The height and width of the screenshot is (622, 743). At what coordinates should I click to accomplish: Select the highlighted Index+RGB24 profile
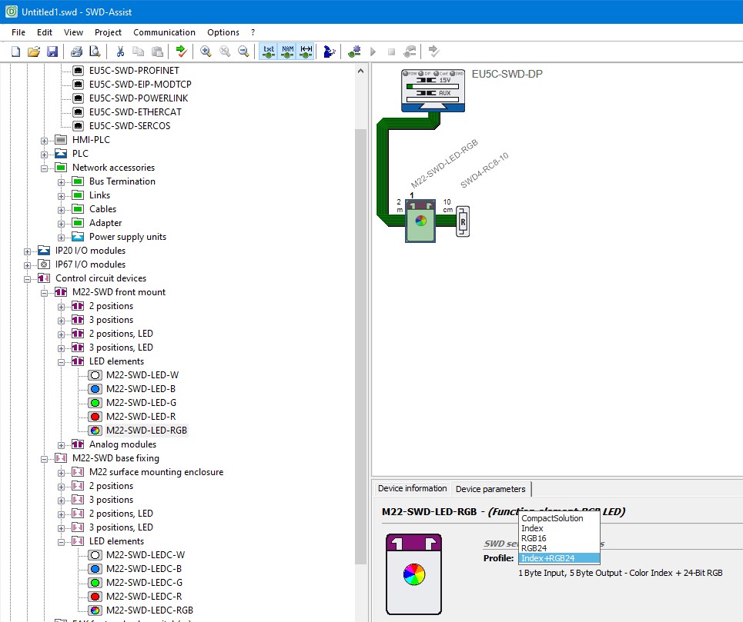pos(559,558)
